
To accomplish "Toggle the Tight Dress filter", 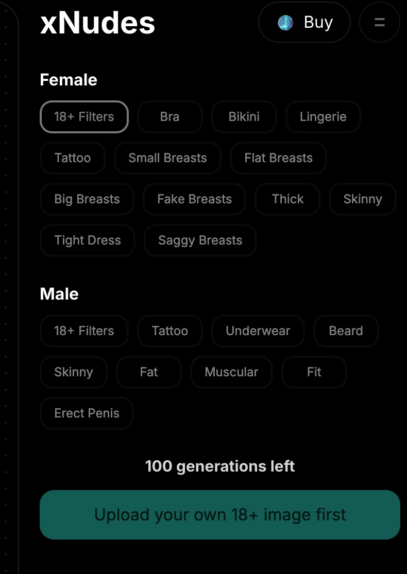I will [88, 240].
